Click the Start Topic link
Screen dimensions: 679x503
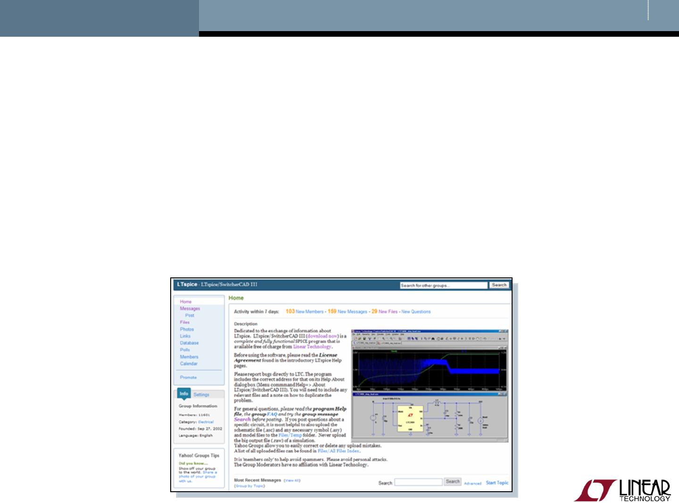coord(497,483)
